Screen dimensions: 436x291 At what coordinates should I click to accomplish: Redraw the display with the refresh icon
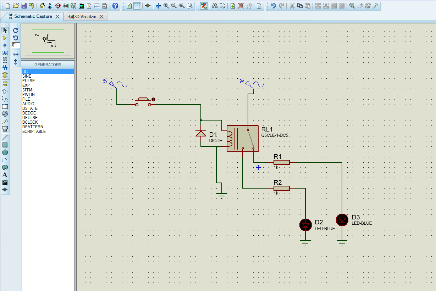pyautogui.click(x=129, y=6)
